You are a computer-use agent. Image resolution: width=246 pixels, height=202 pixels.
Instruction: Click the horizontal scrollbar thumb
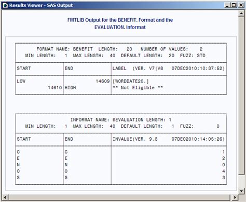point(120,197)
